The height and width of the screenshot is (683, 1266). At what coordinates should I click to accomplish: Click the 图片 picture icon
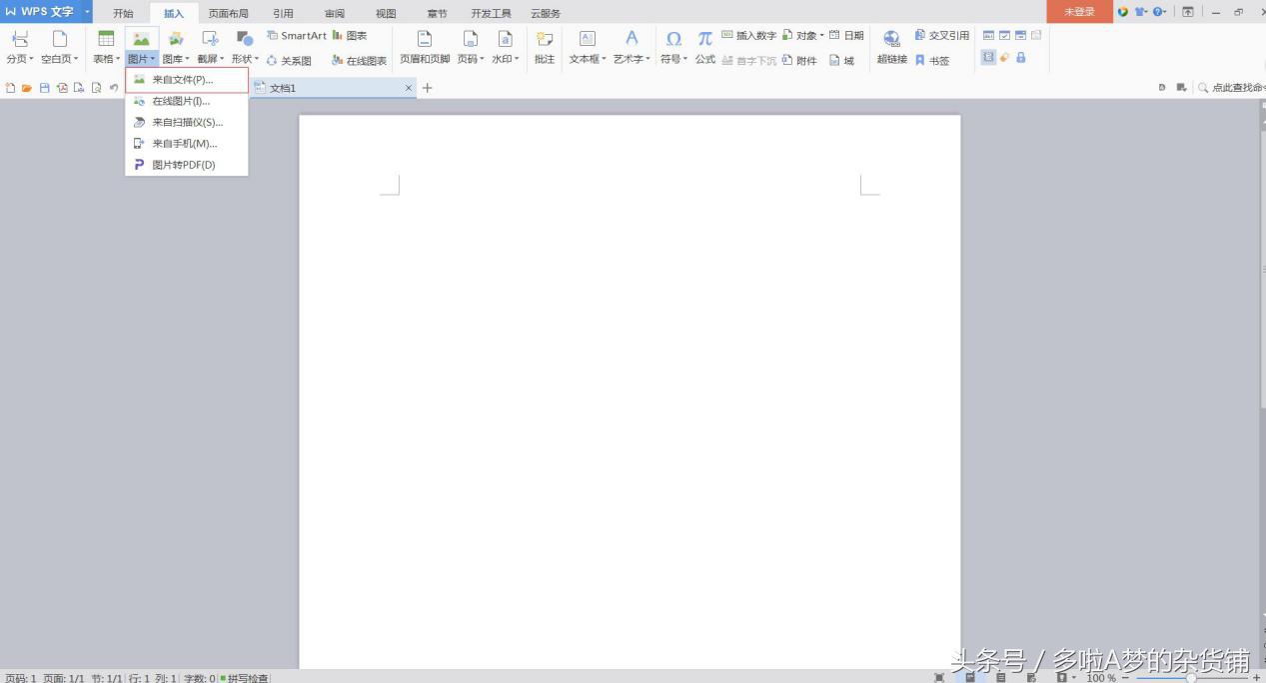coord(141,39)
